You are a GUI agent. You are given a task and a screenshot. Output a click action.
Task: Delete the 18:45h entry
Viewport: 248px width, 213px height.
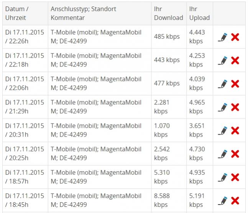[235, 201]
